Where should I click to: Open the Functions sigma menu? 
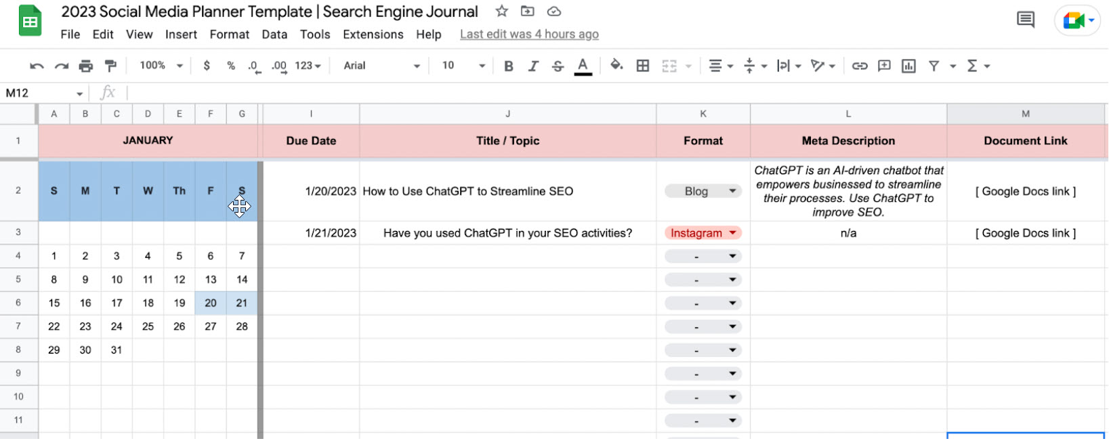tap(978, 66)
